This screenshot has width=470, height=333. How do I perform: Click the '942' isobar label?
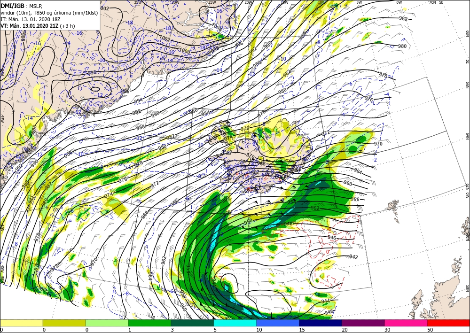pos(354,257)
